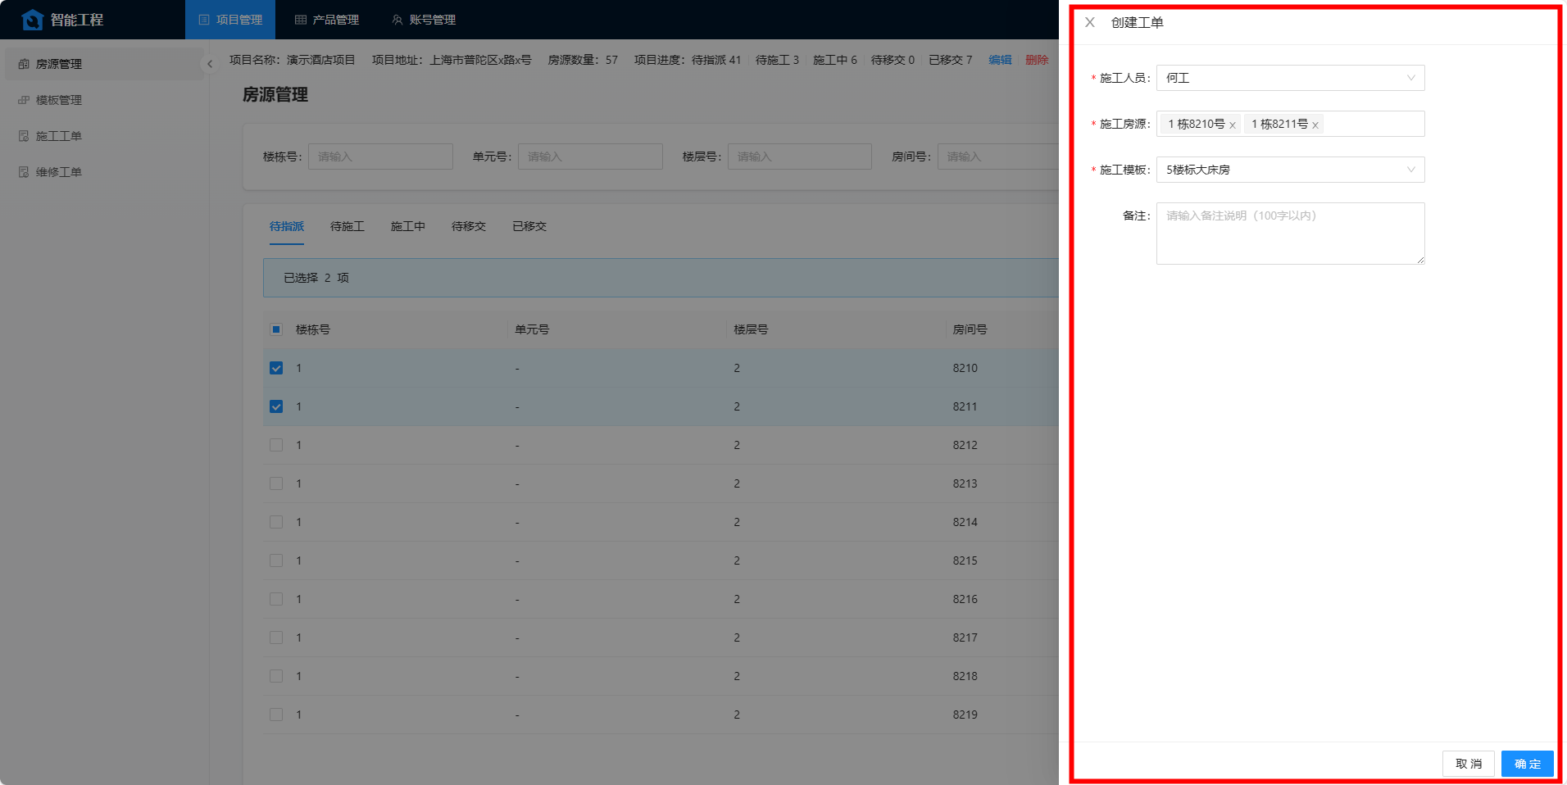1567x785 pixels.
Task: Click the 模板管理 sidebar icon
Action: 24,100
